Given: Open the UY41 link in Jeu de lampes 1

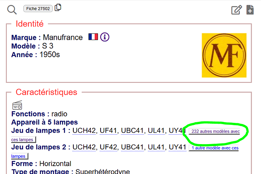Looking at the screenshot, I should 177,130.
